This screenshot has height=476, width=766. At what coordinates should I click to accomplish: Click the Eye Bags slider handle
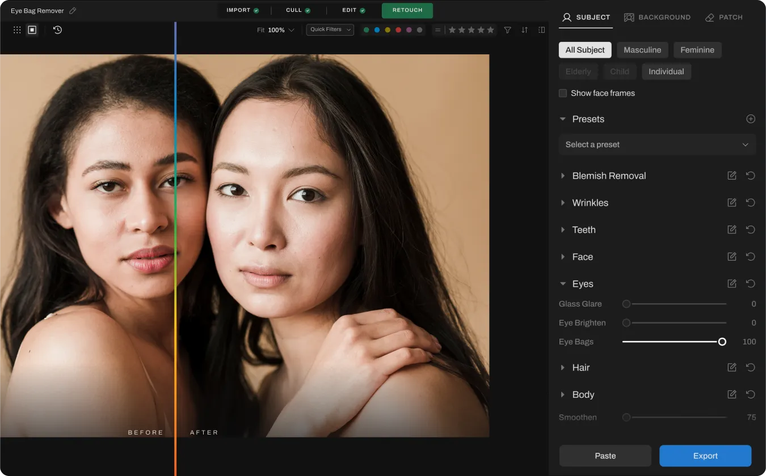722,342
